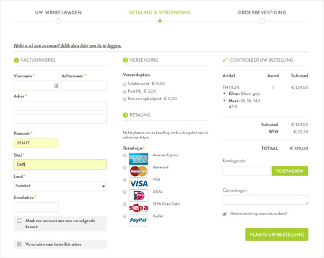Open the Land country dropdown
Image resolution: width=324 pixels, height=258 pixels.
(60, 186)
